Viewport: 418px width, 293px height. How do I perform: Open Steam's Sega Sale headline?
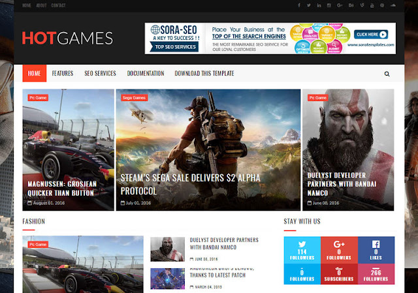190,184
